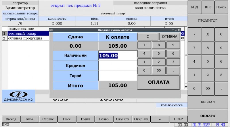
Task: Click the Выход exit button
Action: pos(11,119)
